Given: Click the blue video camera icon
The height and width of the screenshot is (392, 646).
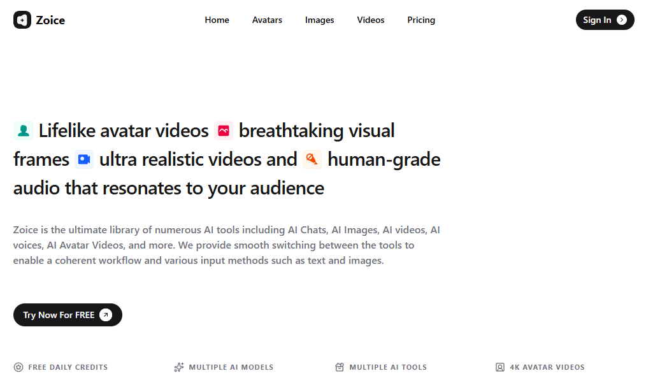Looking at the screenshot, I should (x=84, y=159).
